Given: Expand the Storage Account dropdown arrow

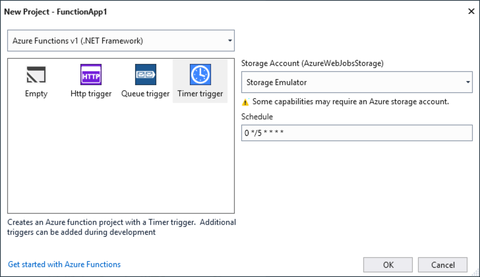Looking at the screenshot, I should (467, 82).
